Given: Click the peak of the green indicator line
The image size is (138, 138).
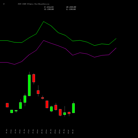Looking at the screenshot, I should point(44,22).
